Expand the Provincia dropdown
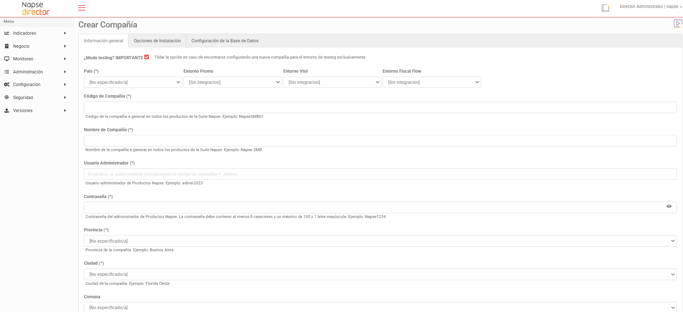 click(380, 241)
